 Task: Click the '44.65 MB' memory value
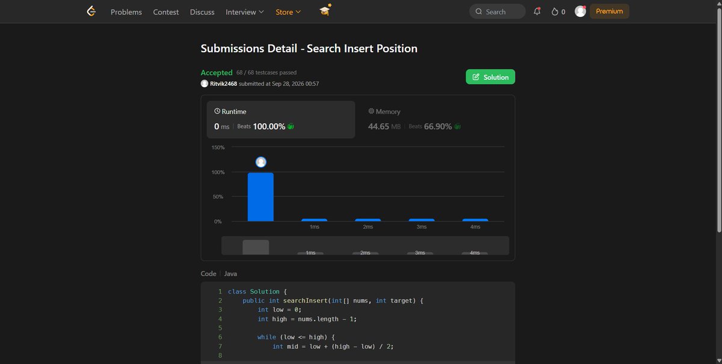pos(384,127)
